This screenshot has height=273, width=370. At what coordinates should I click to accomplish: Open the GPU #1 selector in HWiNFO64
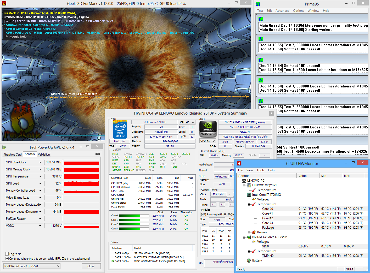click(x=208, y=141)
